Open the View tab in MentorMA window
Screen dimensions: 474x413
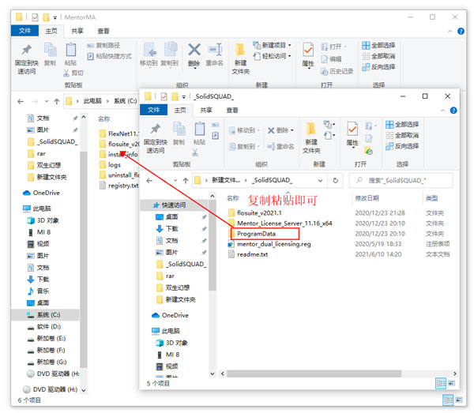(103, 31)
